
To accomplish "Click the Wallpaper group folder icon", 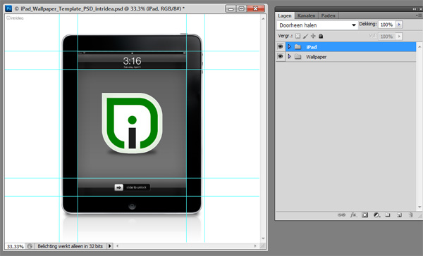I will [x=298, y=57].
